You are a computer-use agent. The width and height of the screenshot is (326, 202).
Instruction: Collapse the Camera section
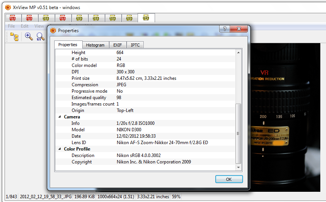point(60,117)
